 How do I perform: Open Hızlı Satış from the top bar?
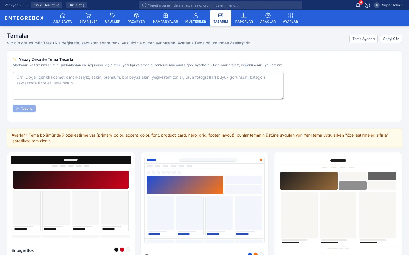76,5
